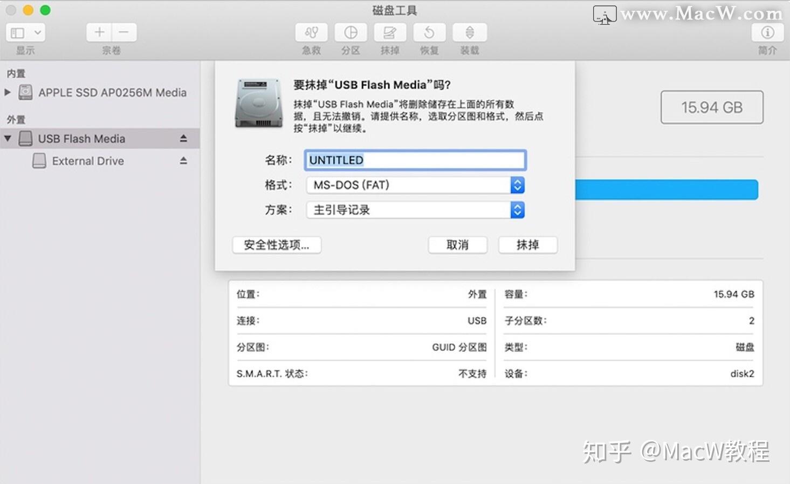This screenshot has height=484, width=790.
Task: Click the 安全性选项 security options button
Action: 277,245
